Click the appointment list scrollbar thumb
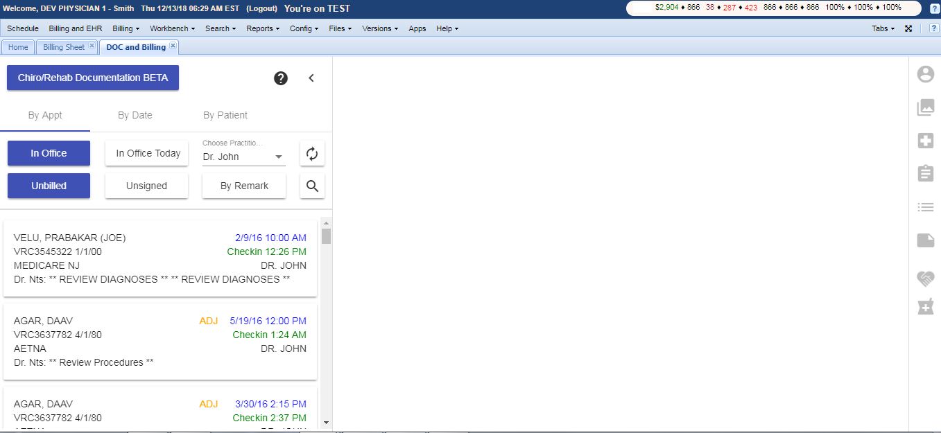Screen dimensions: 941x433 [x=326, y=236]
